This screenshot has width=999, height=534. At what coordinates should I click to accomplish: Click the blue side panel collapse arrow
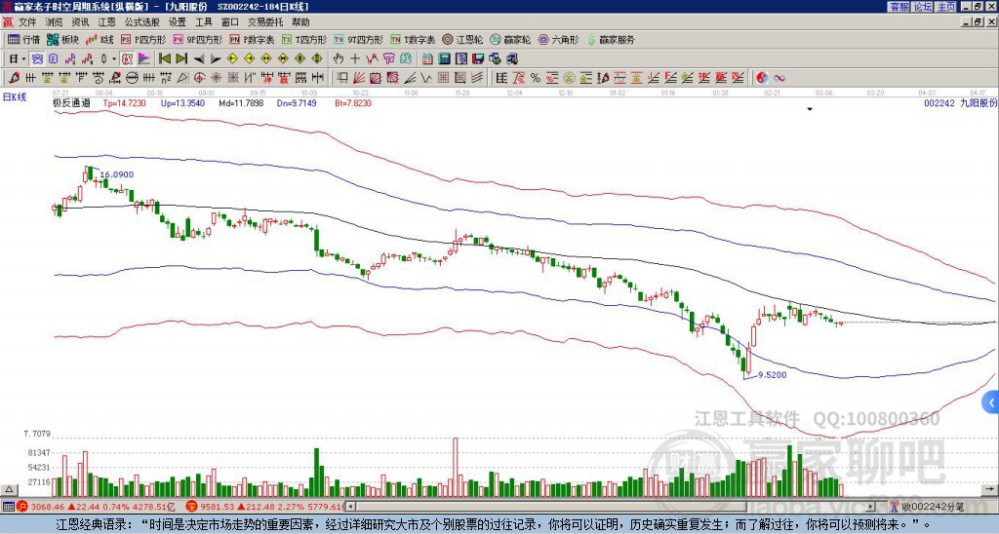991,402
